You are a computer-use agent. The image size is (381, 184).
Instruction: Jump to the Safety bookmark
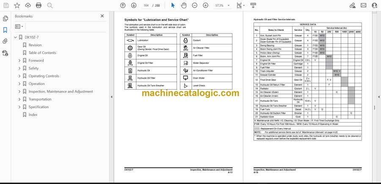coord(33,68)
